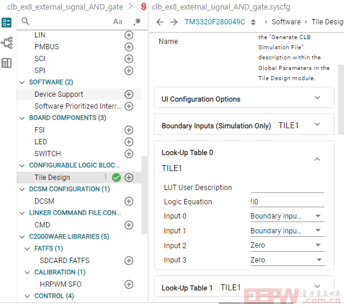Toggle regex search option
The image size is (344, 307).
[x=137, y=22]
